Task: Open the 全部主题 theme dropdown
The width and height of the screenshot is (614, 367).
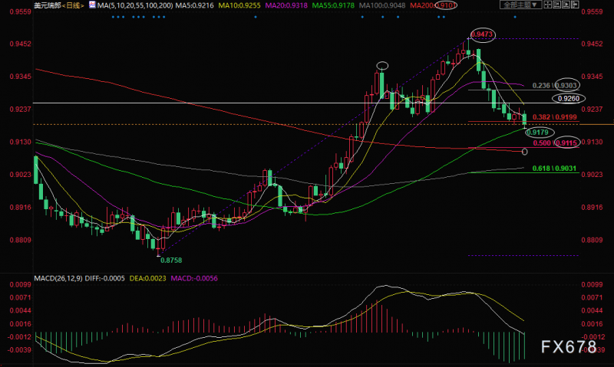Action: [521, 5]
